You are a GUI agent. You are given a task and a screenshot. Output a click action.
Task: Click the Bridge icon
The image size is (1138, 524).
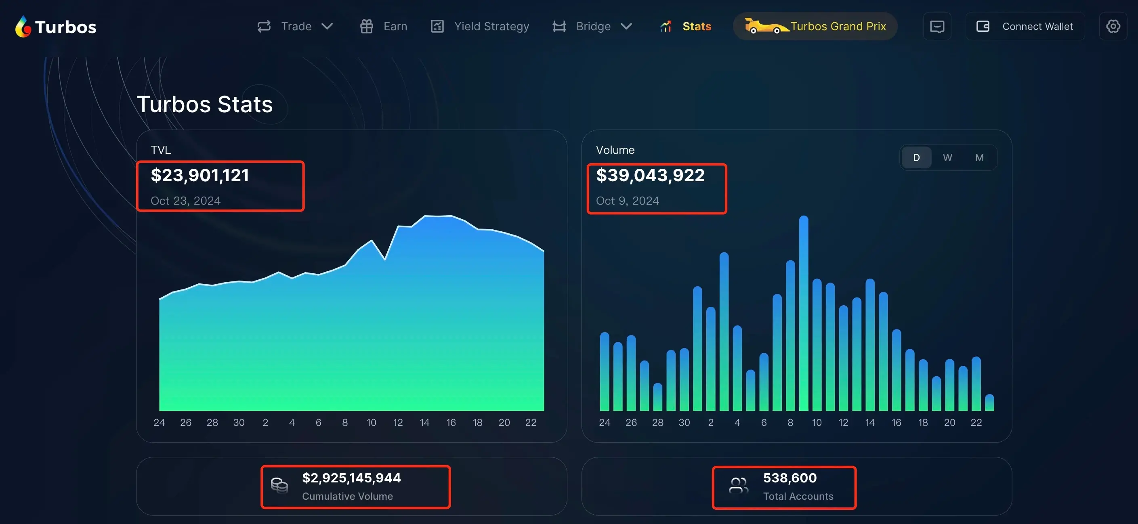click(559, 27)
